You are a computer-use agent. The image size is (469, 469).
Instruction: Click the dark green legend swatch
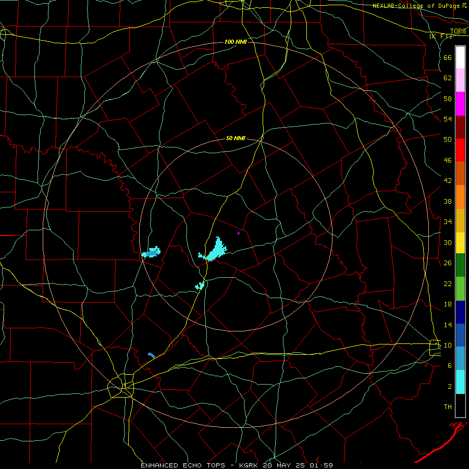click(x=460, y=265)
